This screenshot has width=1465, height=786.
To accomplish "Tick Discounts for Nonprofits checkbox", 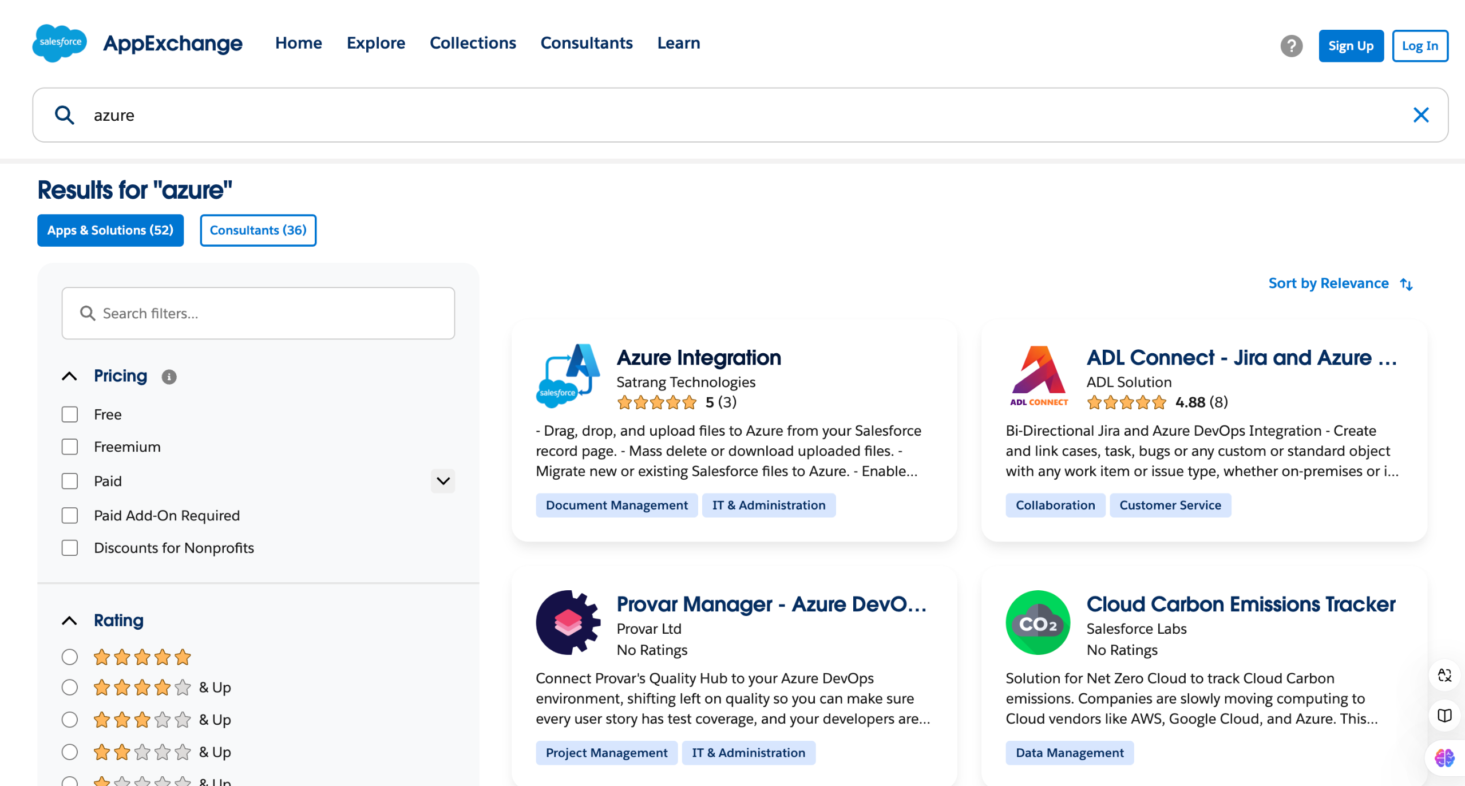I will pos(70,548).
